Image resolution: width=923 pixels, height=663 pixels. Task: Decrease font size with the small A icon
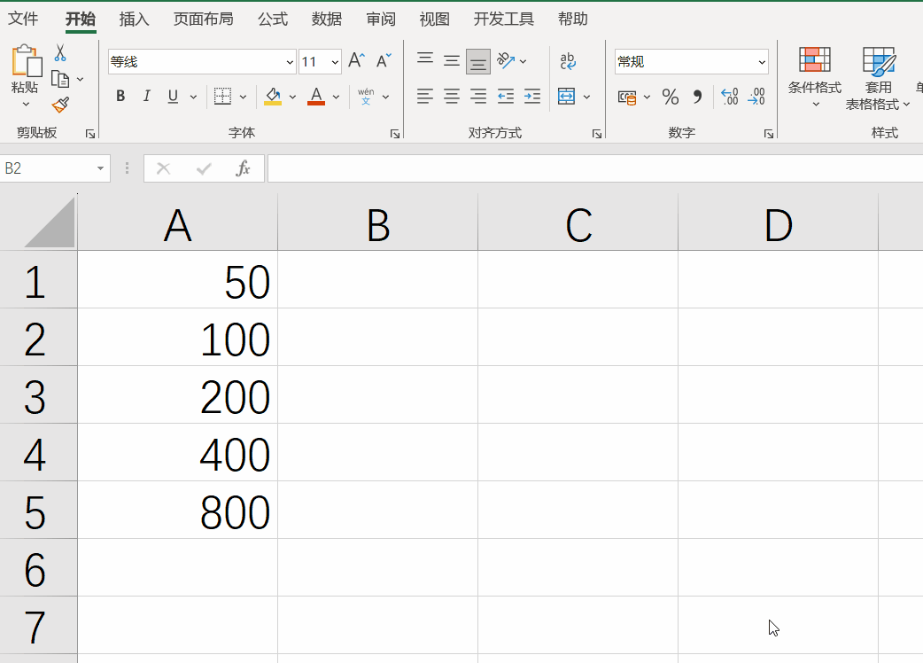[384, 60]
